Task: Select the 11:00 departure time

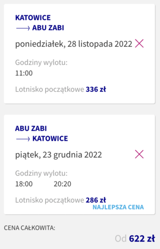Action: click(24, 73)
